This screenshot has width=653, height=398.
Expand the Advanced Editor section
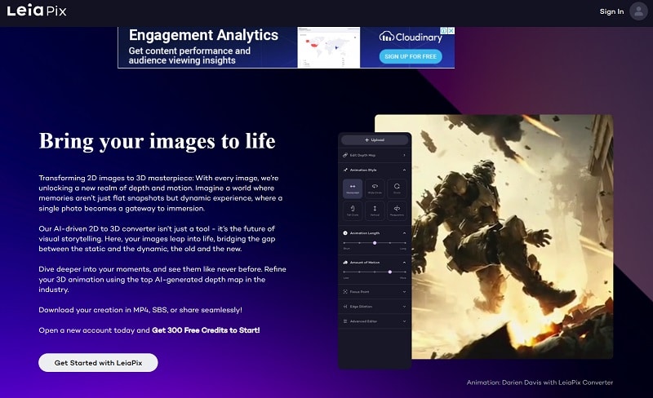[x=375, y=321]
